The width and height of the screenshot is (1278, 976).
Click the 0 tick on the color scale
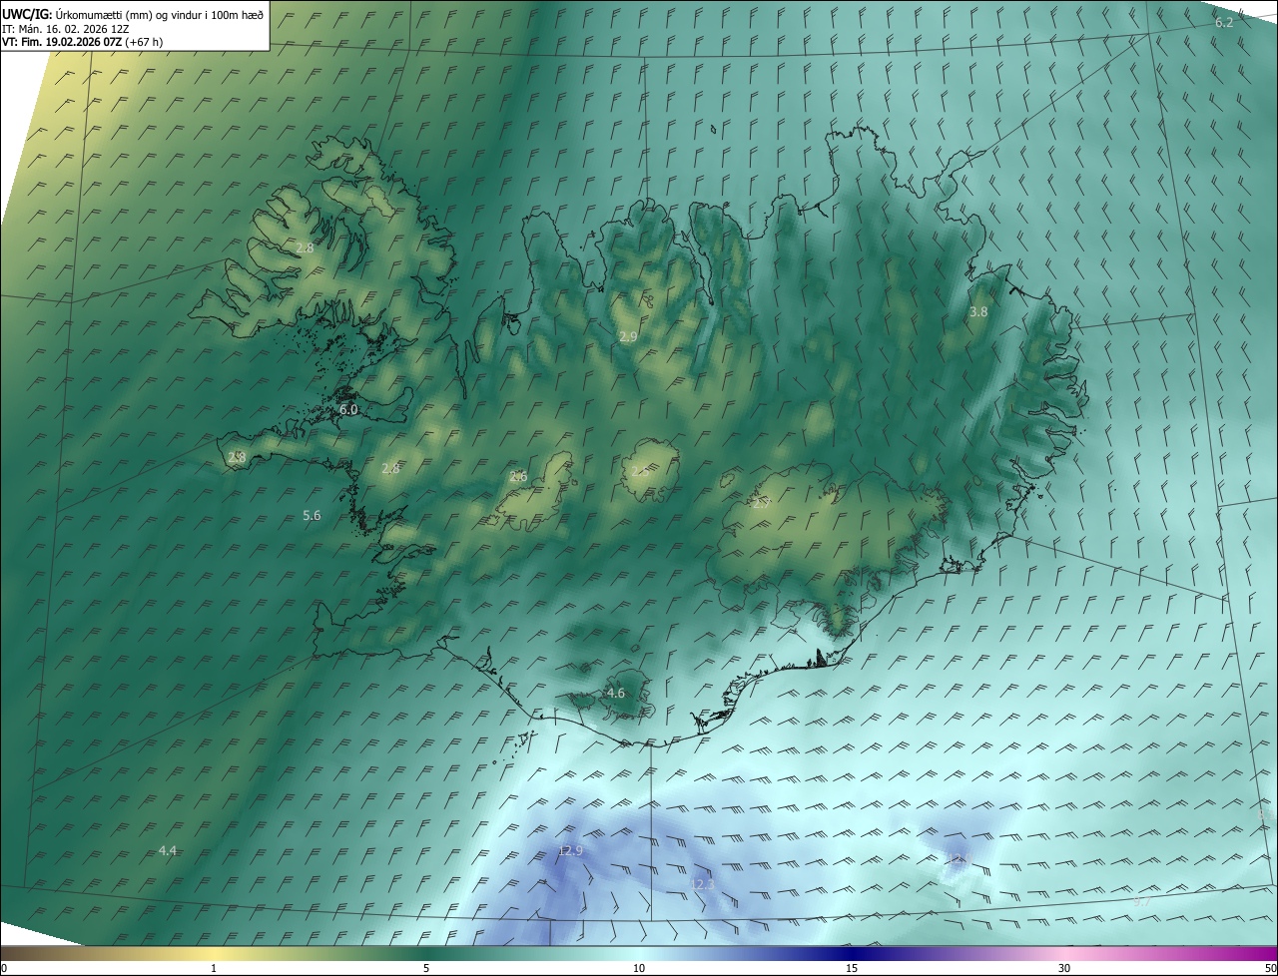(4, 968)
